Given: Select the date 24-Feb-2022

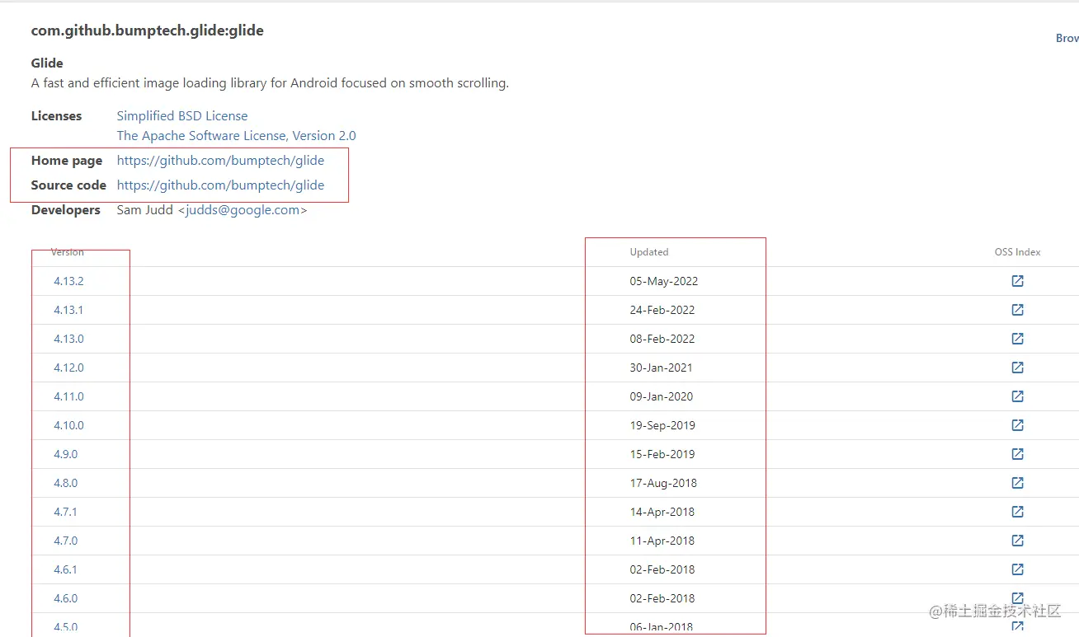Looking at the screenshot, I should coord(662,310).
